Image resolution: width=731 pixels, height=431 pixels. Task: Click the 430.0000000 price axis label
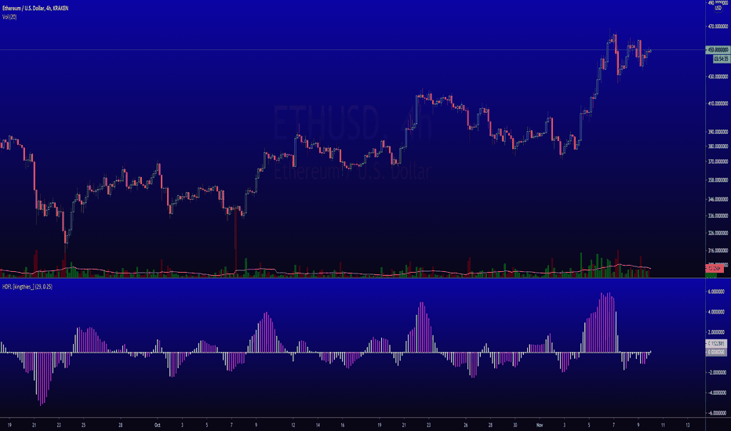718,77
